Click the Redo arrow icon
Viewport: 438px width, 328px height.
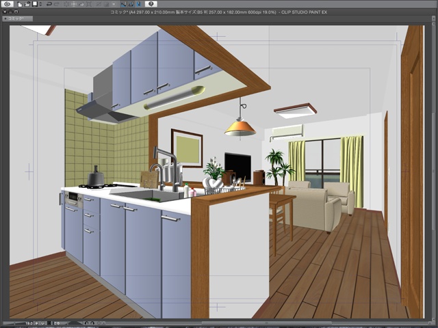pos(57,4)
